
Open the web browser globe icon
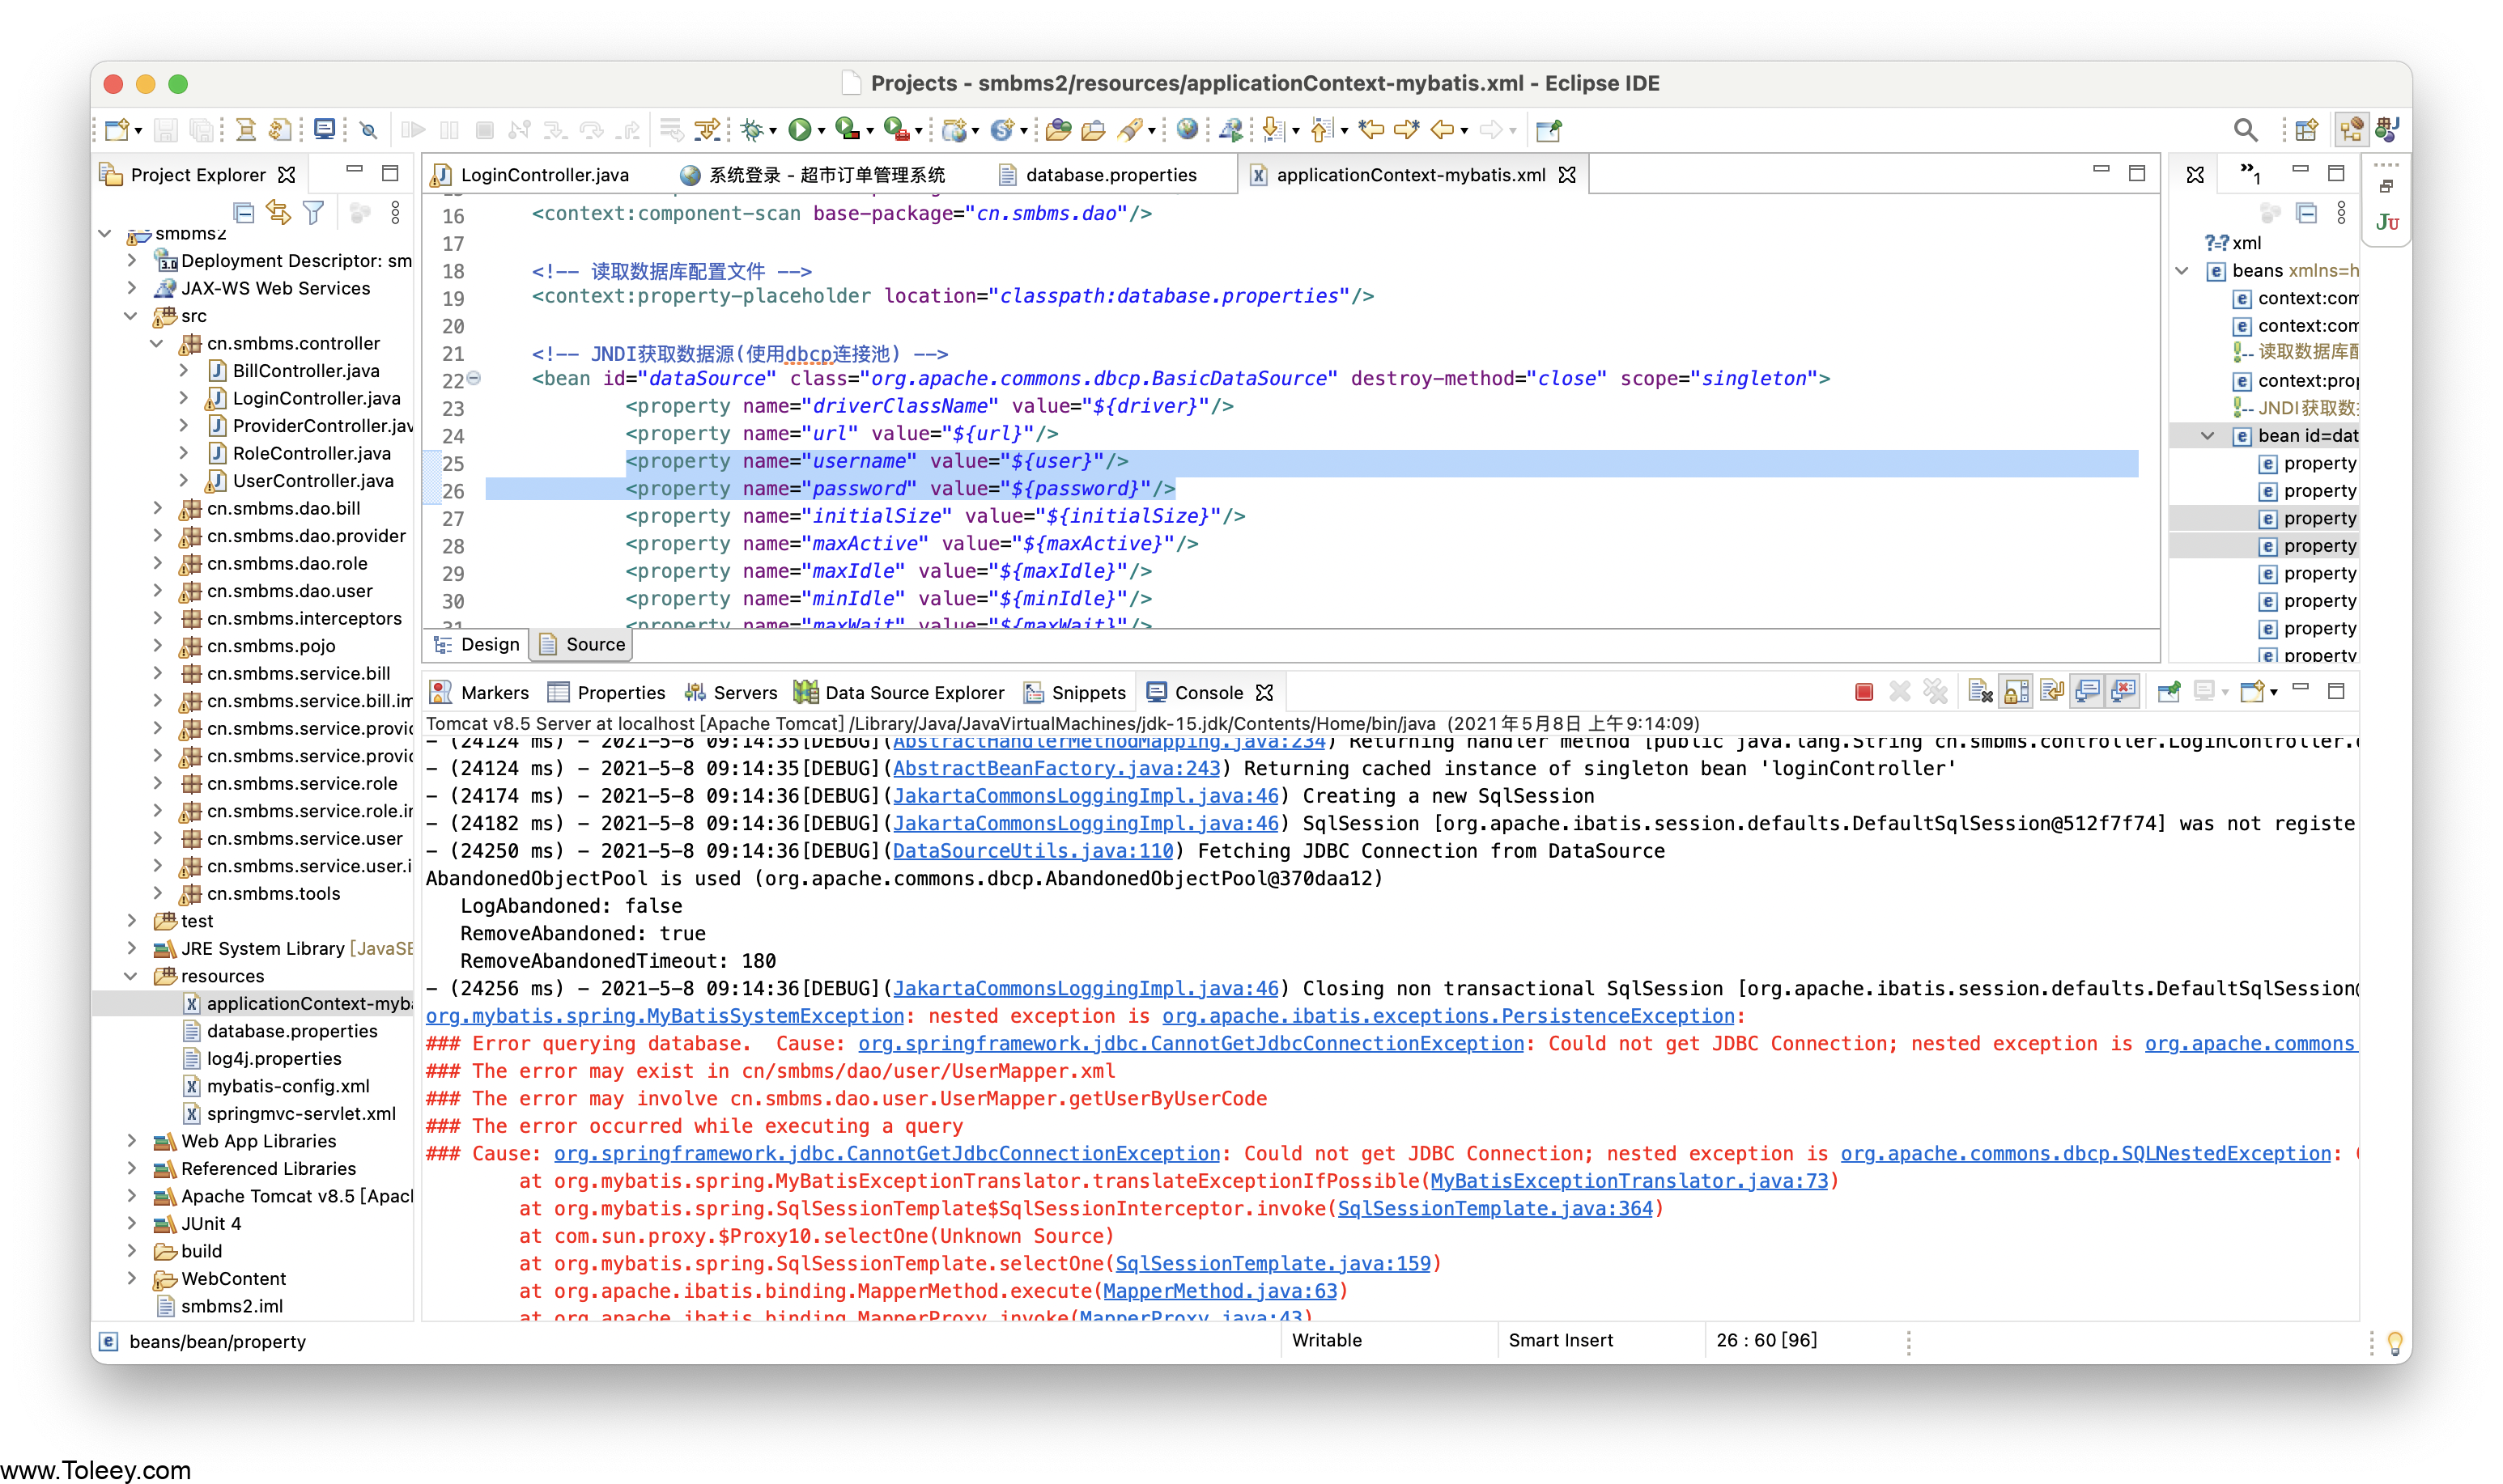coord(1188,129)
